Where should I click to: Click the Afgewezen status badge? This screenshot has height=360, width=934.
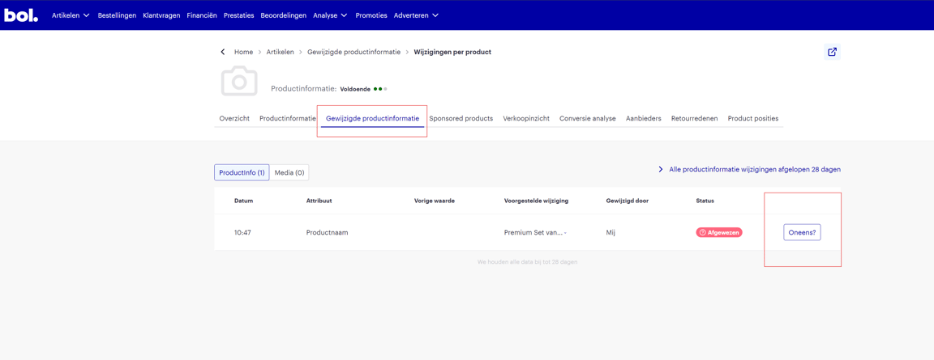click(x=718, y=232)
